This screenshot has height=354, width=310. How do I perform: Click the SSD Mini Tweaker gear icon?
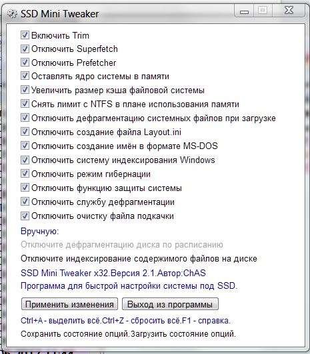(x=12, y=14)
